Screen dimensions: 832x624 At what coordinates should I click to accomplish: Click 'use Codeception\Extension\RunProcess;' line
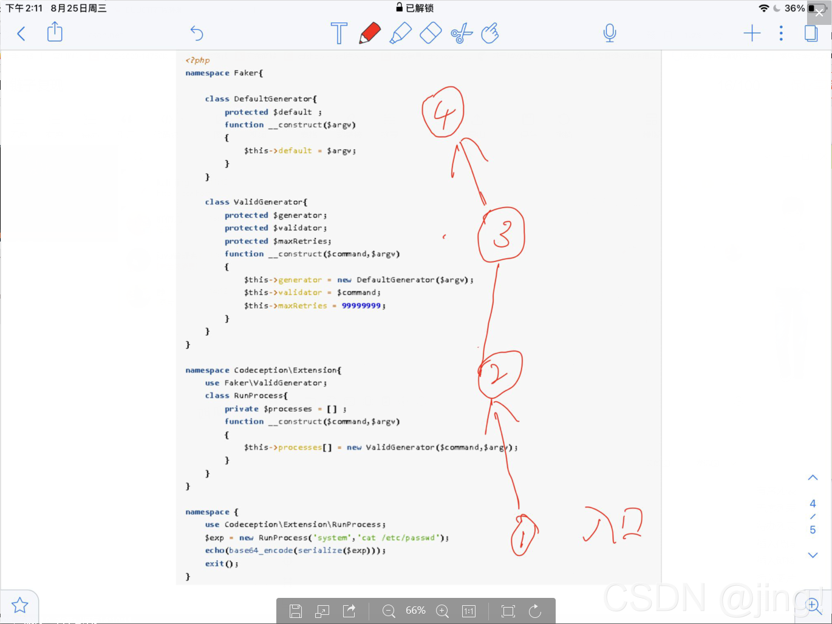coord(295,524)
